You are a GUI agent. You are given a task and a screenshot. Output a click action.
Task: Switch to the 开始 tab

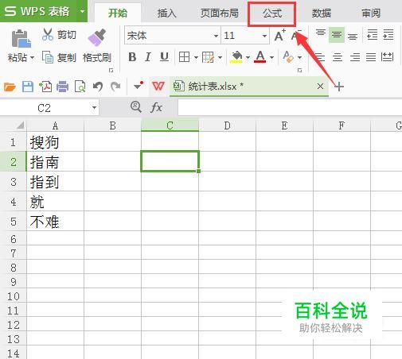click(118, 13)
